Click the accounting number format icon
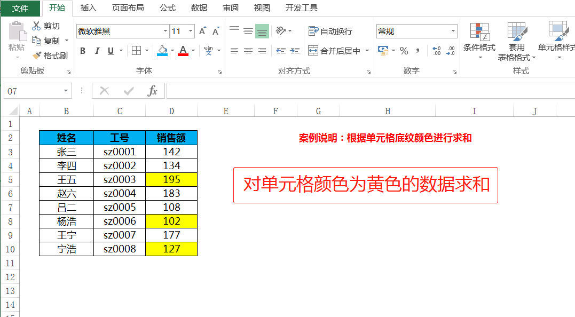The height and width of the screenshot is (317, 575). 383,51
